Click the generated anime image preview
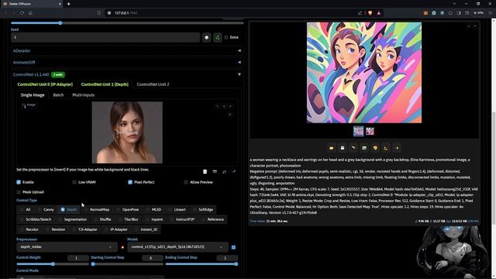 pyautogui.click(x=364, y=72)
